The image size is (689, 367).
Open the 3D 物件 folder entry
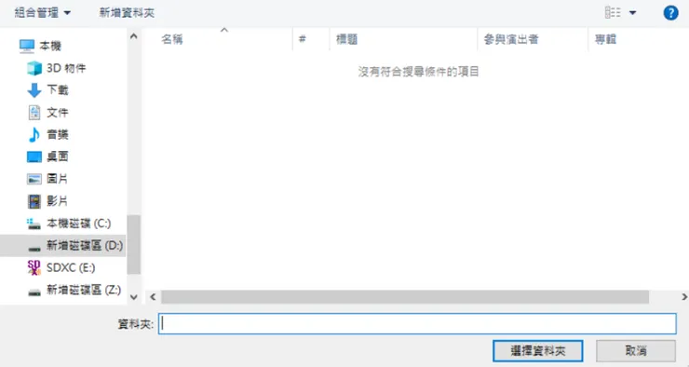tap(66, 68)
